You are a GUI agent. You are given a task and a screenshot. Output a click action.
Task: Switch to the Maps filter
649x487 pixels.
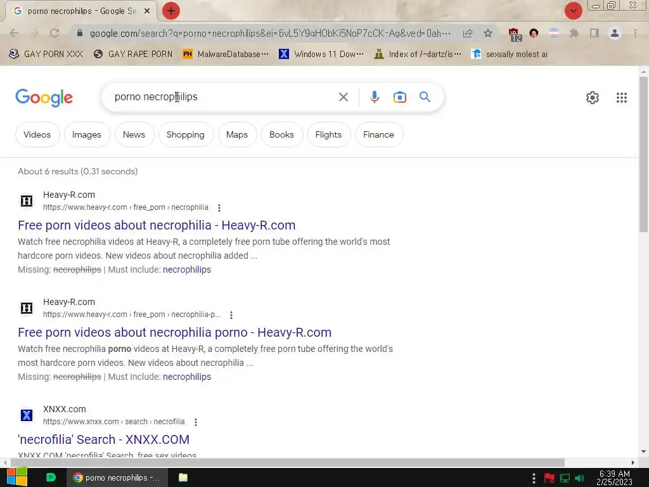237,134
